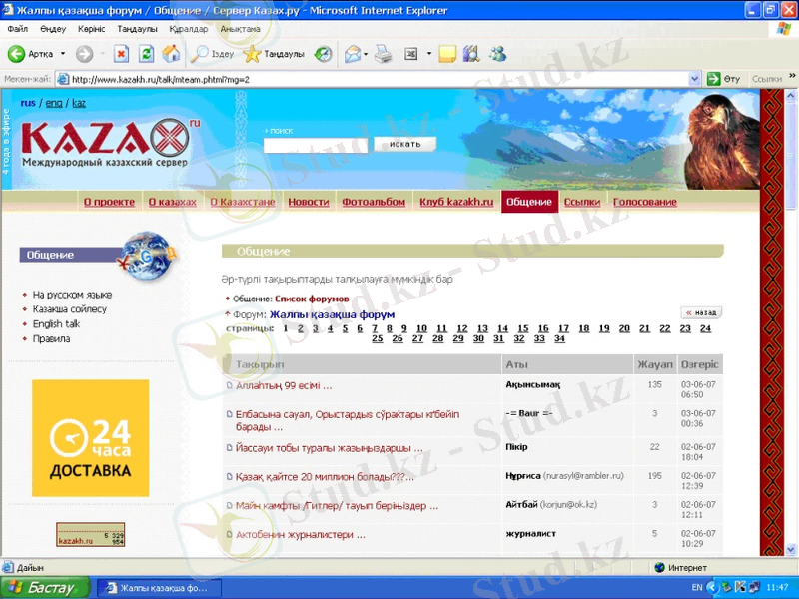Image resolution: width=799 pixels, height=599 pixels.
Task: Open topic Йассауи тобы туралы жазыңыздаршы
Action: 330,448
